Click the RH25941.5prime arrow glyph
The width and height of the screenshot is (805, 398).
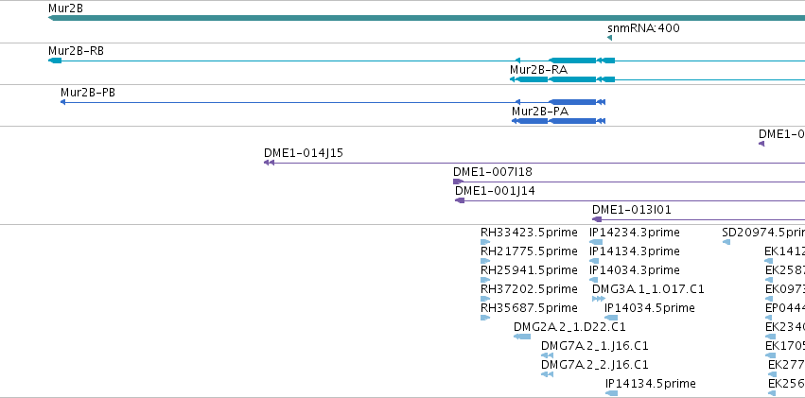(x=485, y=280)
